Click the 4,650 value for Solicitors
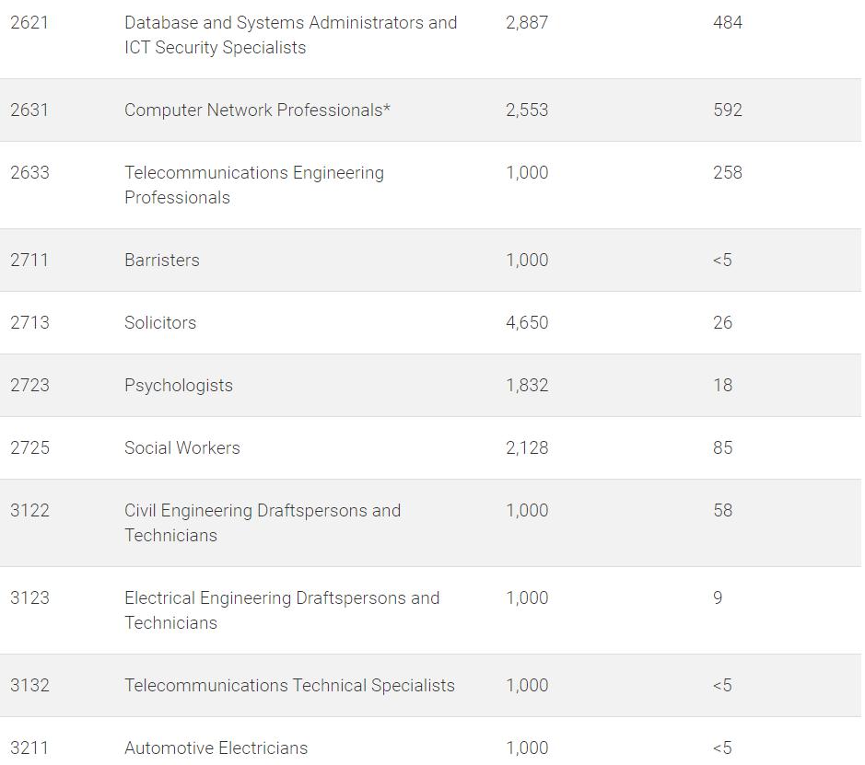Image resolution: width=865 pixels, height=765 pixels. (x=527, y=322)
